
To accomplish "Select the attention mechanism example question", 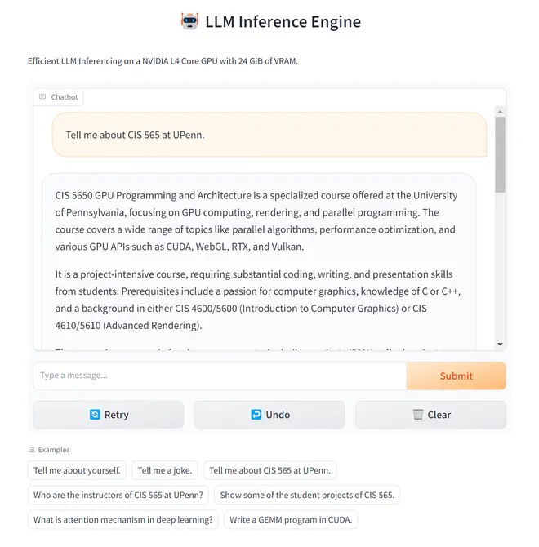I will pos(122,519).
